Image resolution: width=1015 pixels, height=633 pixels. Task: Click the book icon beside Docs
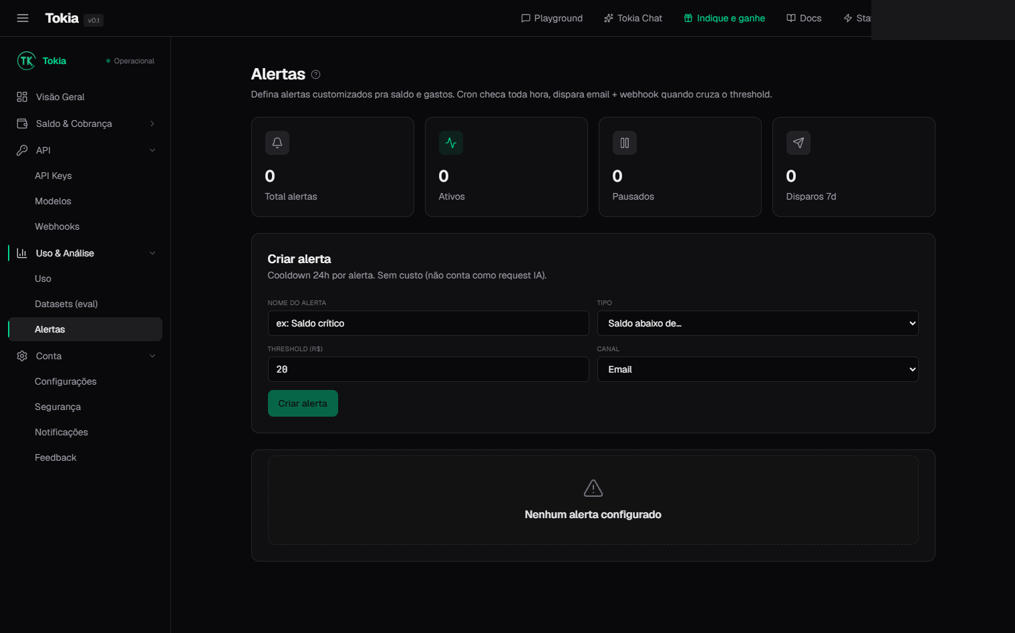(x=791, y=18)
